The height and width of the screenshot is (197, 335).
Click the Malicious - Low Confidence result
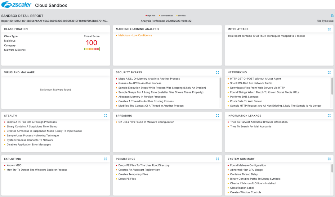(135, 35)
